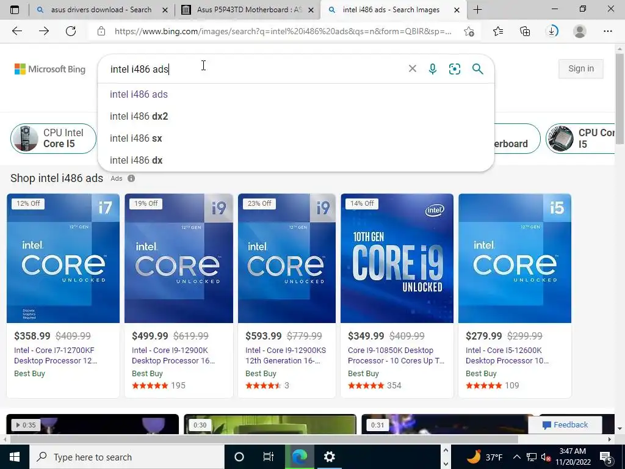Open Intel Core I9-12900K product link
Screen dimensions: 625x469
click(x=173, y=355)
